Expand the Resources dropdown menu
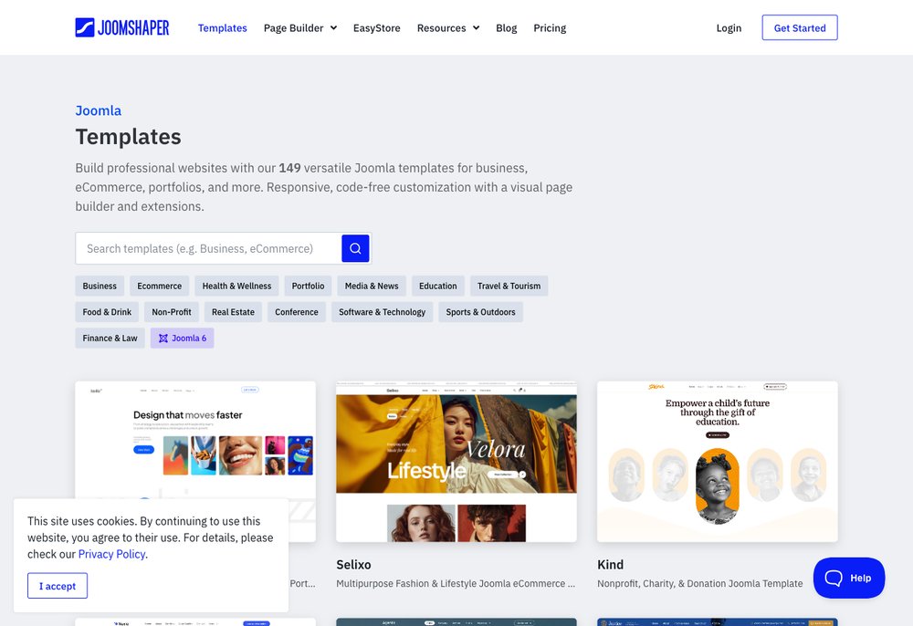 448,28
